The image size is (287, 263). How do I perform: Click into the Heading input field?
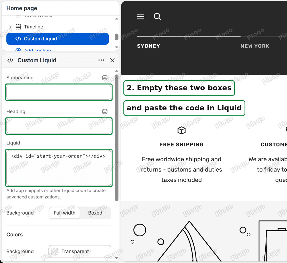[59, 126]
